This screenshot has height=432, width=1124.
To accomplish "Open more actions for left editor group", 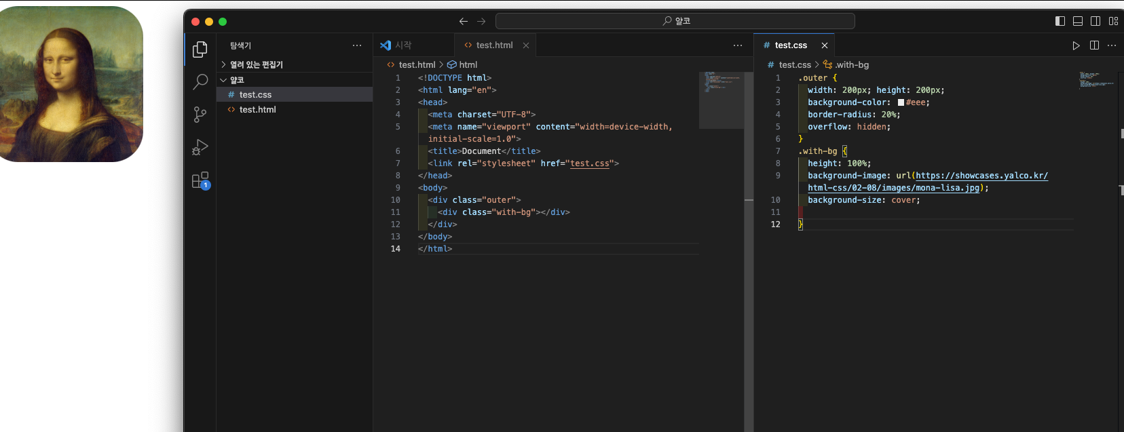I will pos(738,45).
